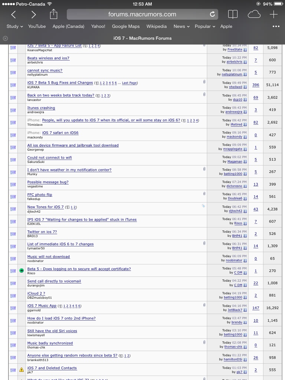View 43 replies on New Tones thread
This screenshot has height=380, width=285.
[x=256, y=209]
